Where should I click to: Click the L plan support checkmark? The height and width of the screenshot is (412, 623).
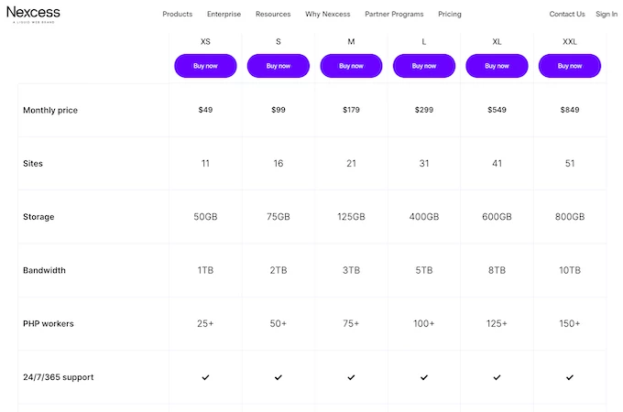pos(424,377)
